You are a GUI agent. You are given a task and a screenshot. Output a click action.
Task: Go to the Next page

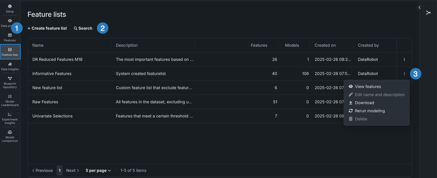point(72,170)
